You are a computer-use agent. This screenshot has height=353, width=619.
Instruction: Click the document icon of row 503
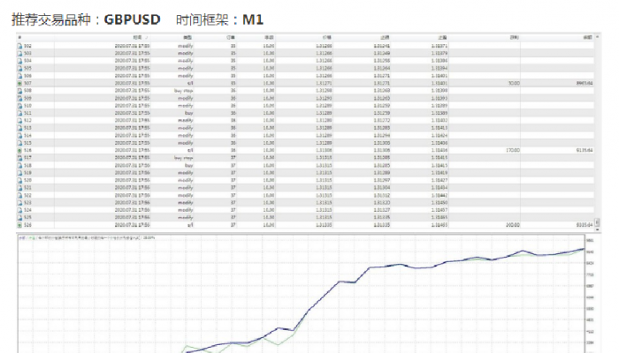(19, 54)
